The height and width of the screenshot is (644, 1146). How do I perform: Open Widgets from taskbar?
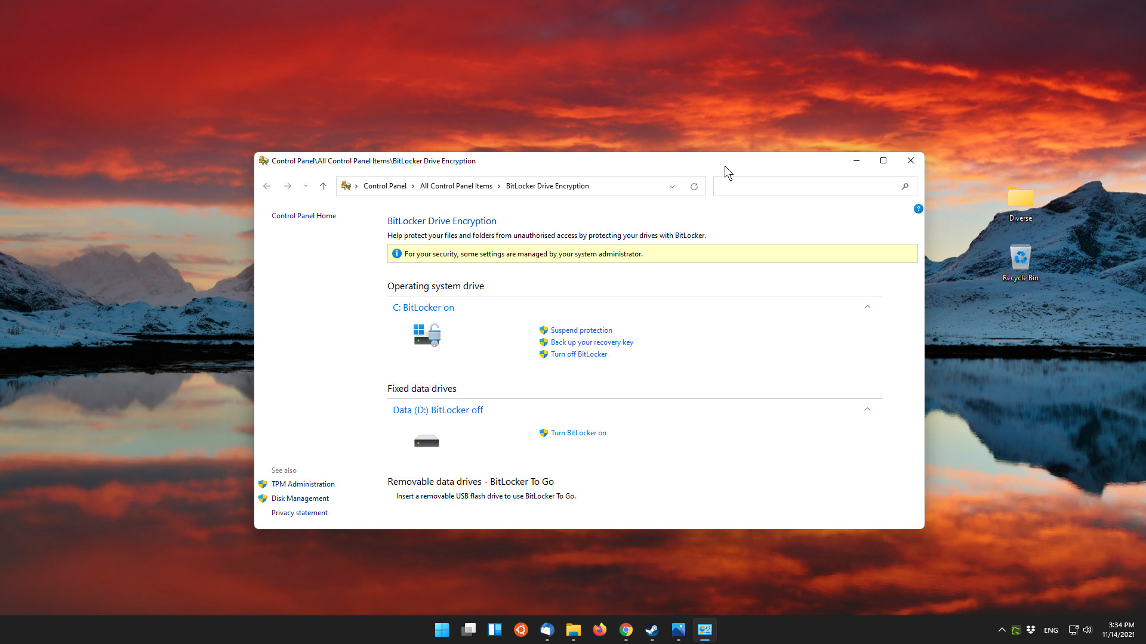coord(495,630)
